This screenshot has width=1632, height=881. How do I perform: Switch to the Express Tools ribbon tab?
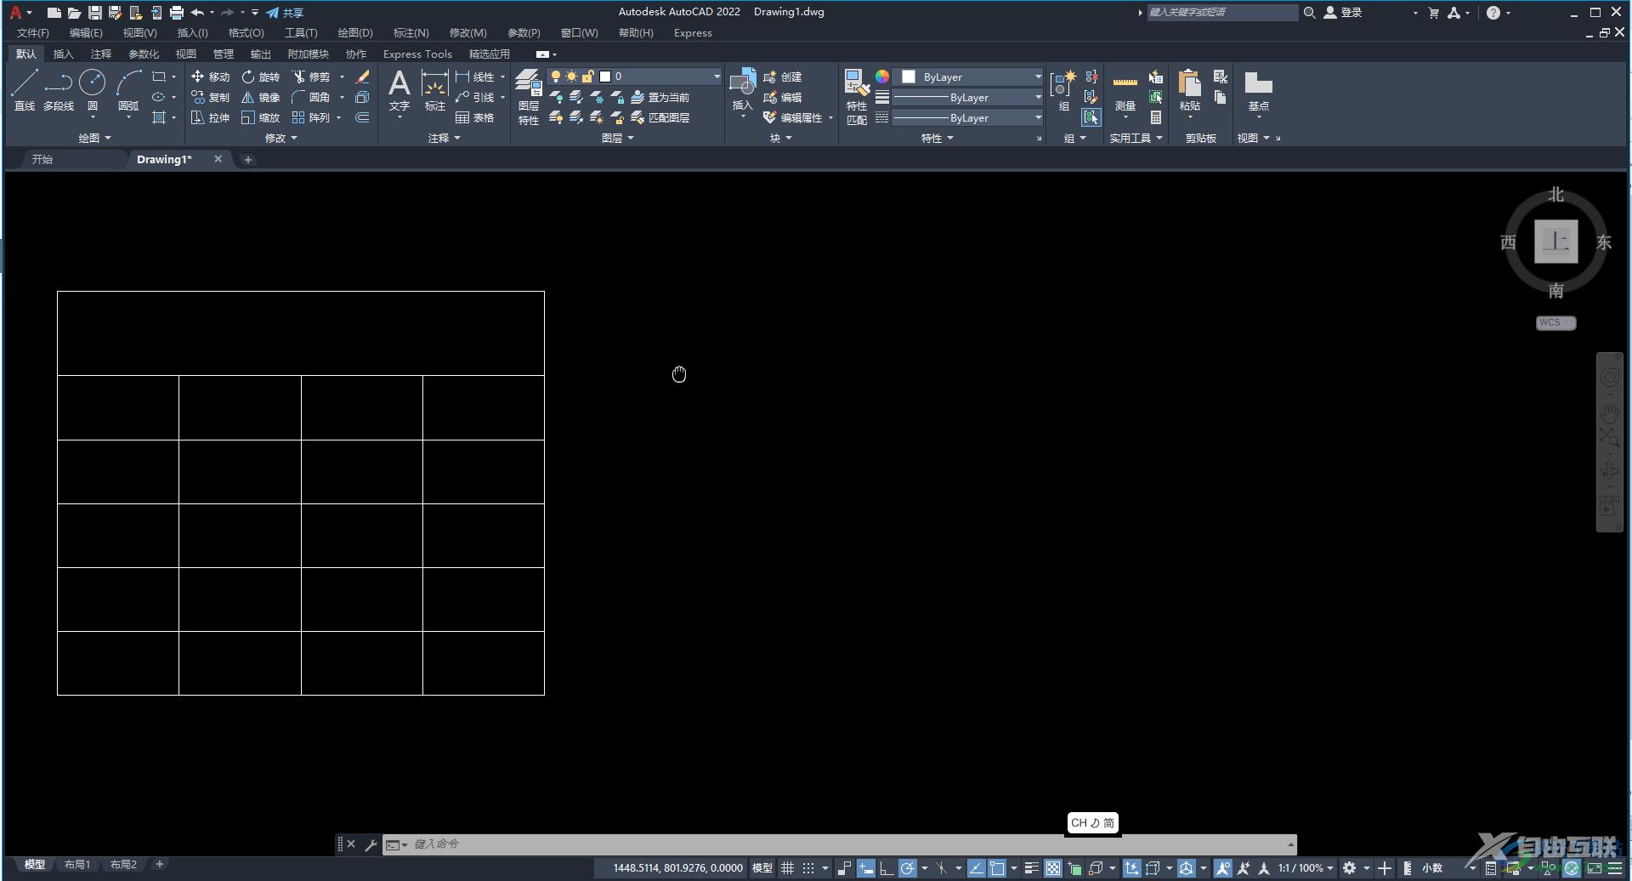point(417,54)
